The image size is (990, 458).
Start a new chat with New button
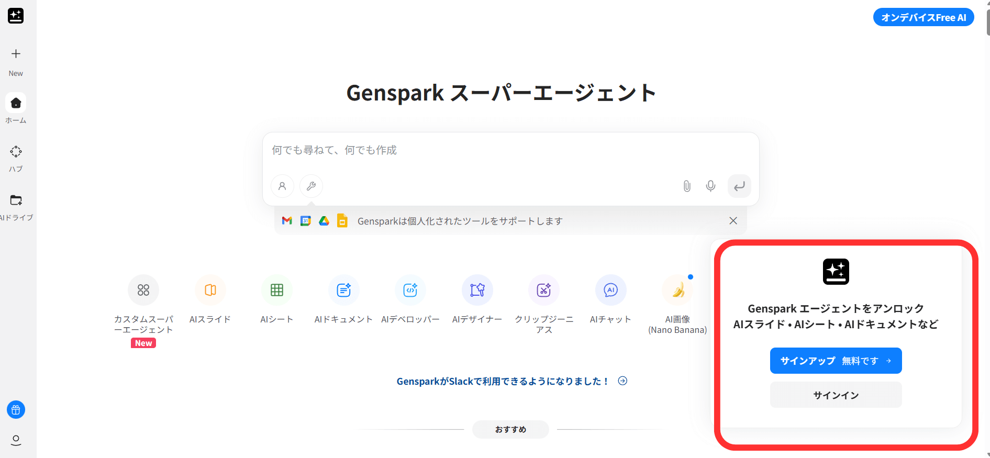tap(16, 61)
